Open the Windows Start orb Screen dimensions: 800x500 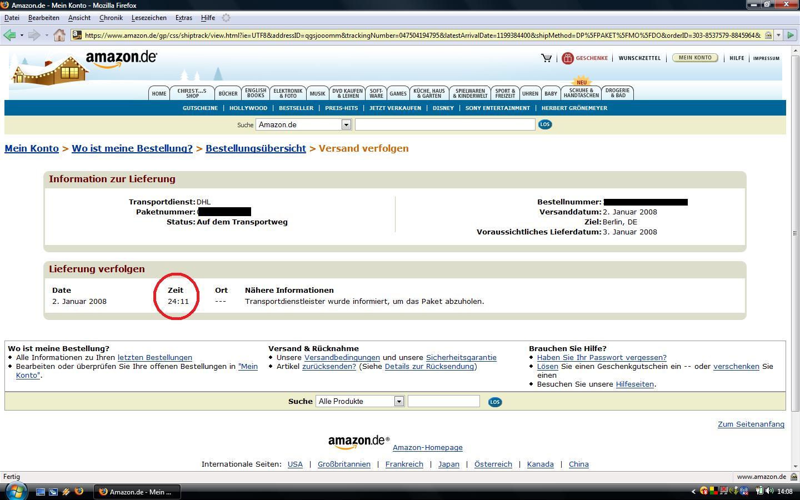point(16,491)
